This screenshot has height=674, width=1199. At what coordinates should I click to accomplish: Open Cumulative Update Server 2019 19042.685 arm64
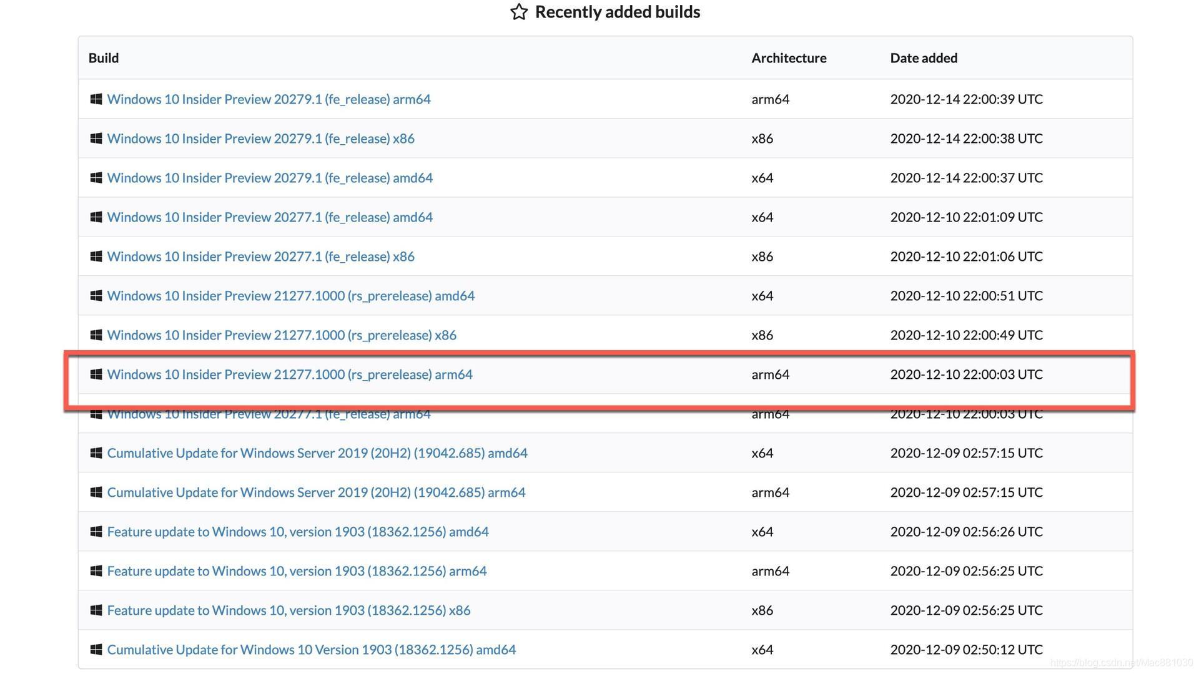click(x=316, y=492)
